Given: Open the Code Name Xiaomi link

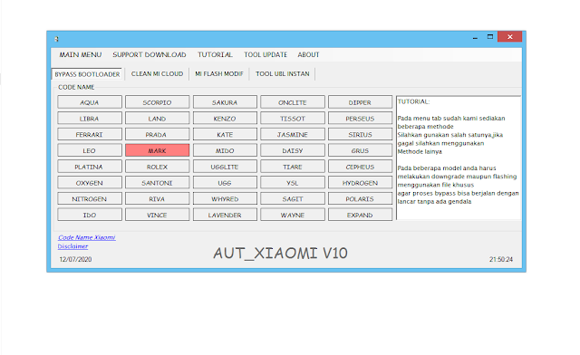Looking at the screenshot, I should pyautogui.click(x=87, y=237).
